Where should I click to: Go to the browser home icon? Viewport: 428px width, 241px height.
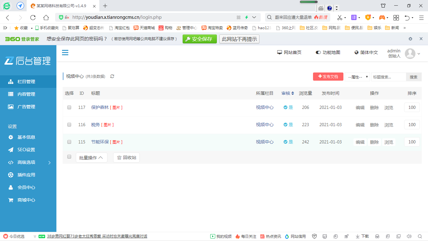pos(46,18)
